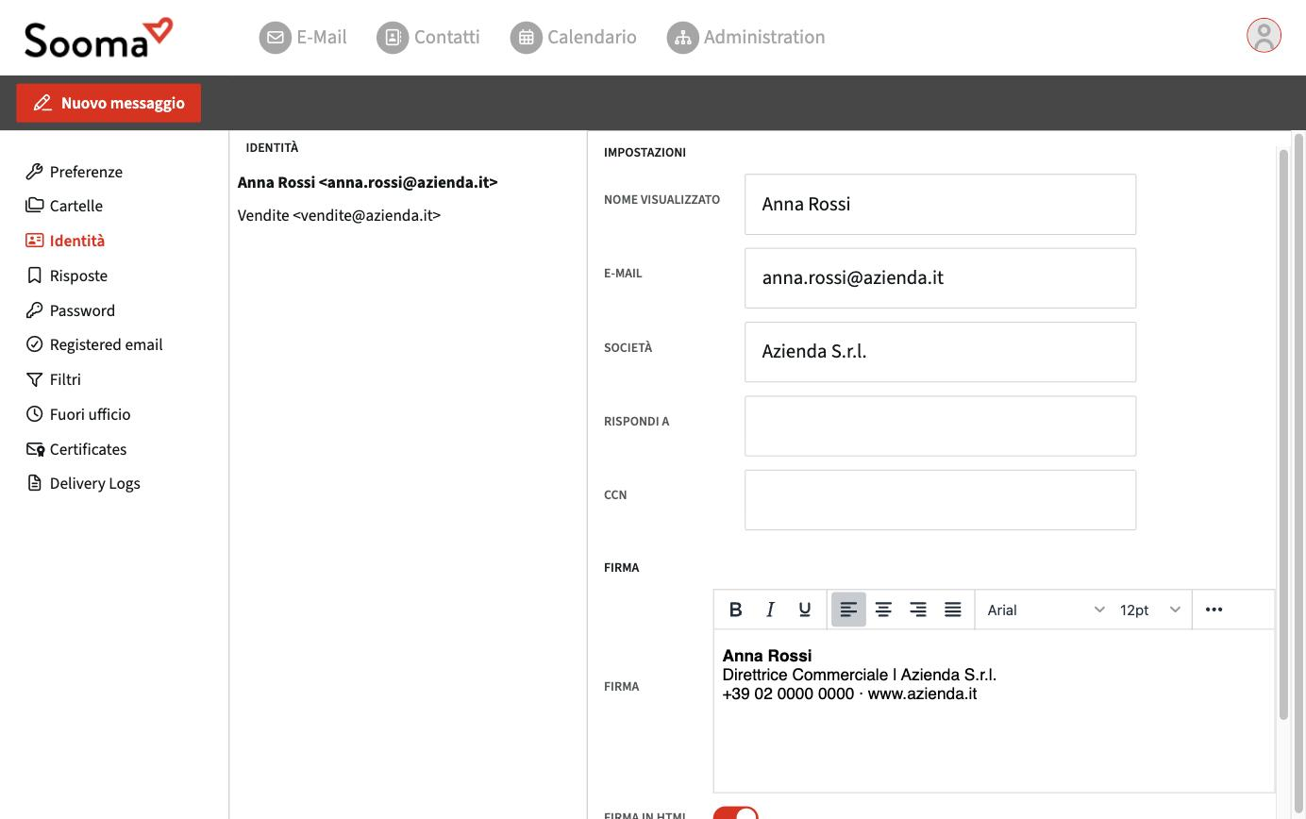Click the settings panel vertical scrollbar
1306x819 pixels.
[x=1283, y=434]
